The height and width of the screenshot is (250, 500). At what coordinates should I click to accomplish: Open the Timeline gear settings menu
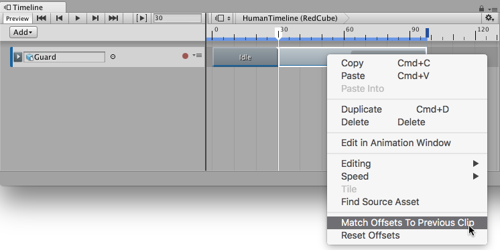point(490,18)
